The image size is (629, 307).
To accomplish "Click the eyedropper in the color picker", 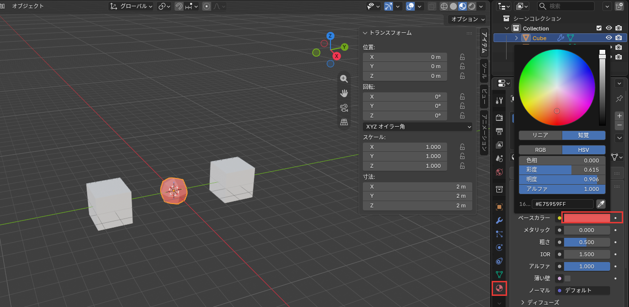I will pyautogui.click(x=601, y=204).
